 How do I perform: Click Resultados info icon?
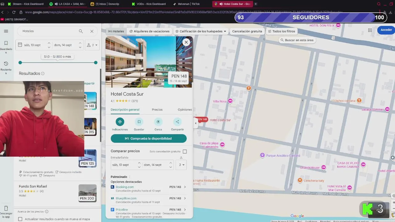coord(43,74)
